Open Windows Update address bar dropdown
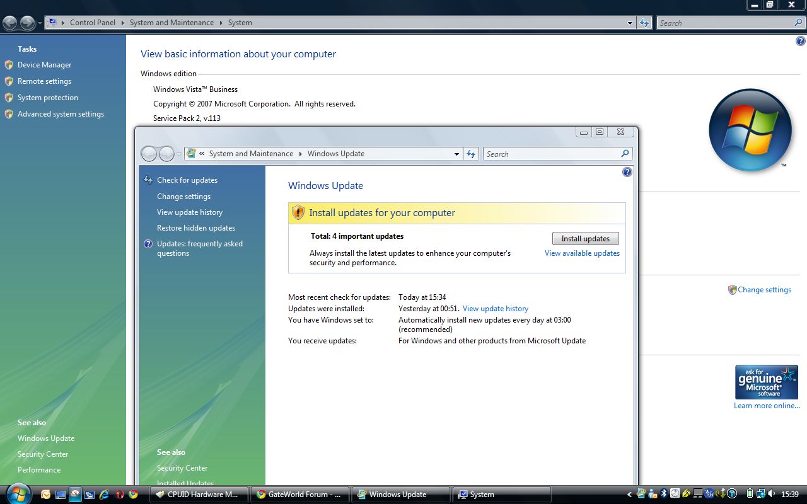The width and height of the screenshot is (807, 504). (457, 154)
